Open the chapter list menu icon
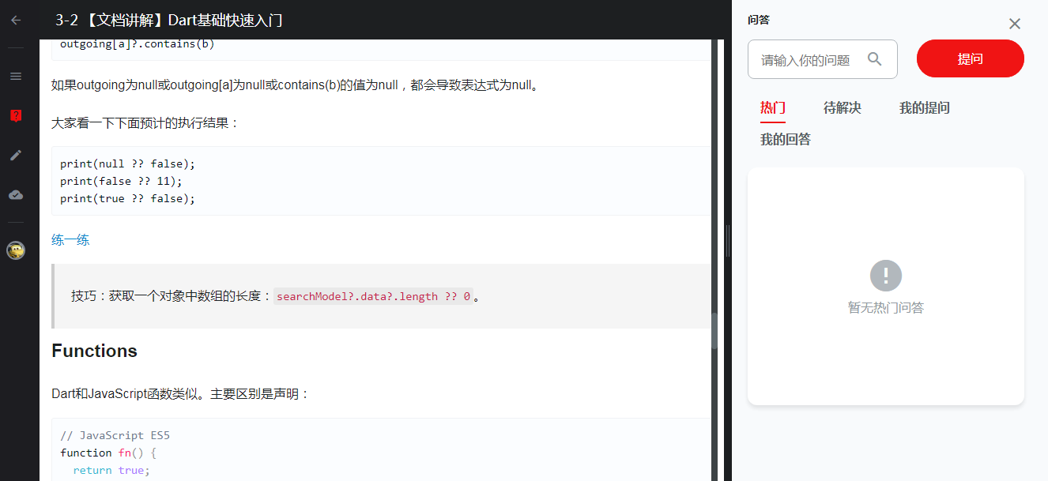The image size is (1048, 481). coord(16,77)
